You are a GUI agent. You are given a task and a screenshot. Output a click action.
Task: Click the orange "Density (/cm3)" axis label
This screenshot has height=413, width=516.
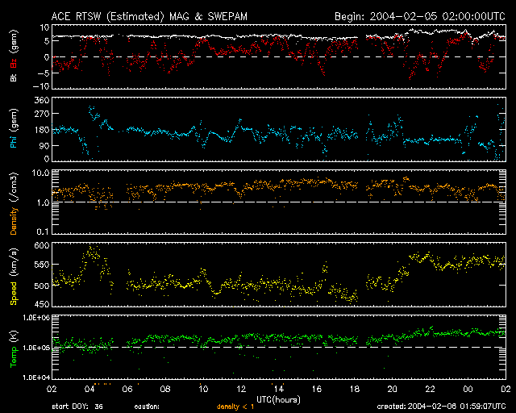tap(14, 203)
